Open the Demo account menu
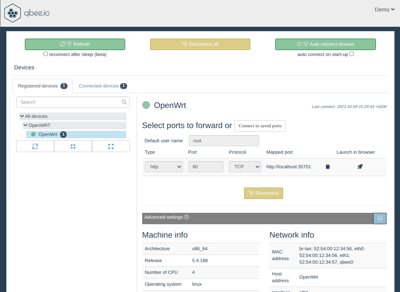 [x=384, y=9]
